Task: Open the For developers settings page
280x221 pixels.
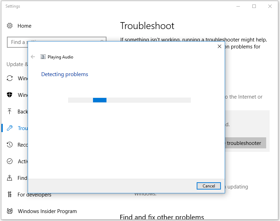Action: click(34, 195)
